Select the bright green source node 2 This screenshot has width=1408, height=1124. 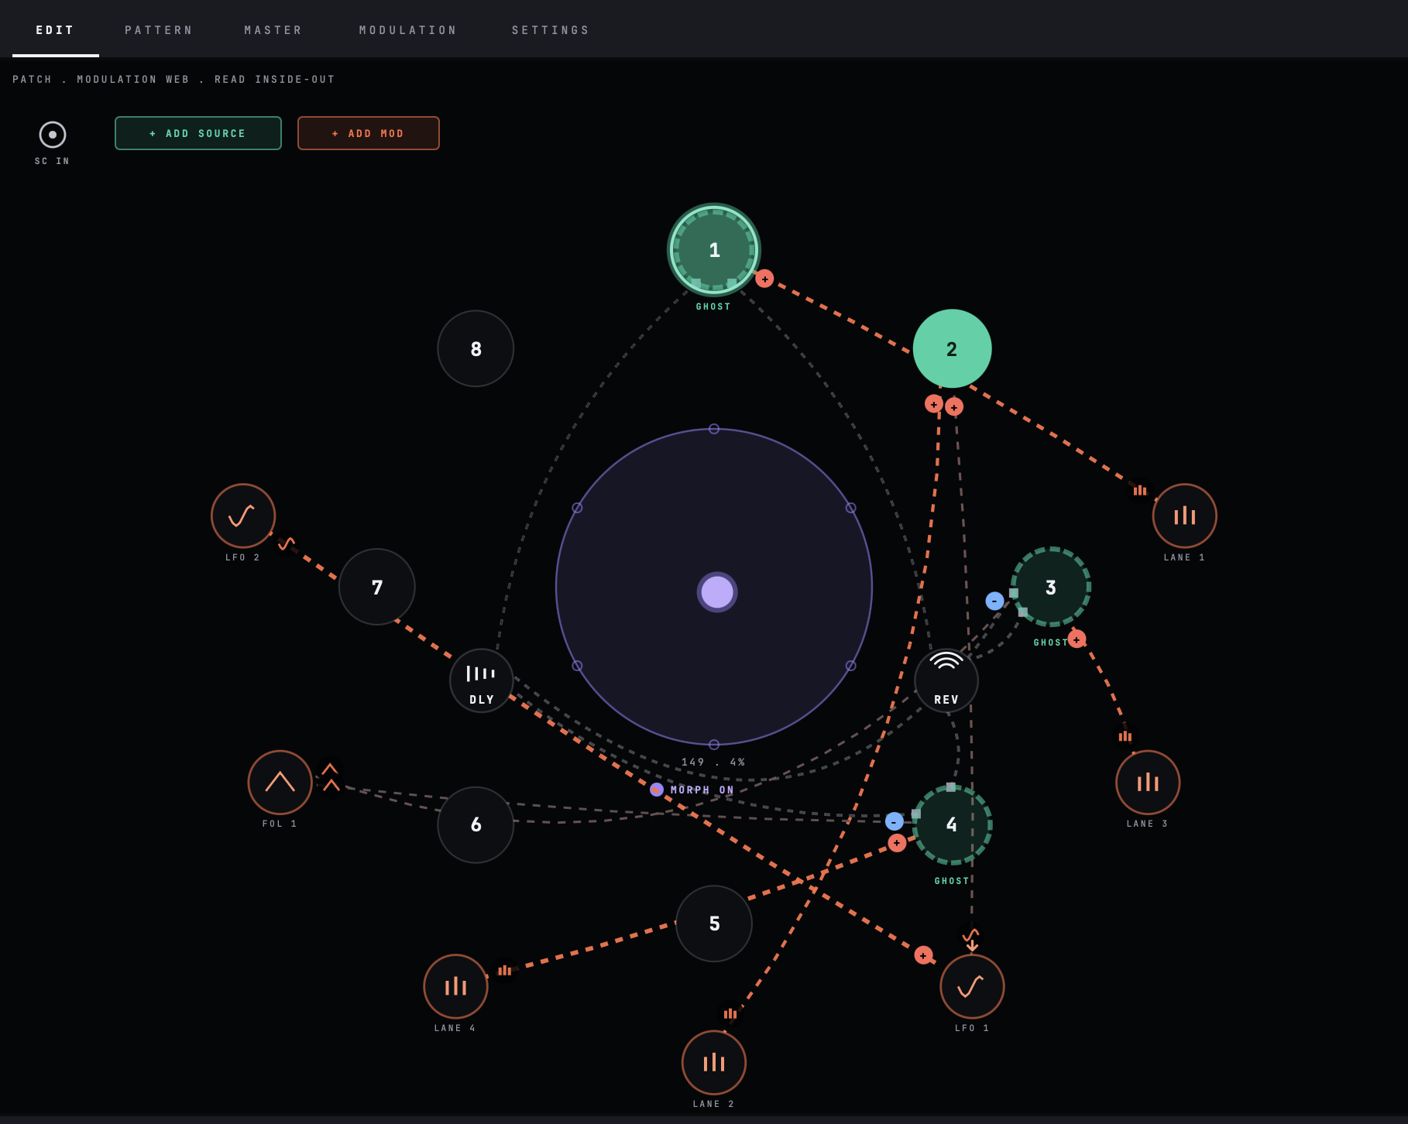click(953, 348)
